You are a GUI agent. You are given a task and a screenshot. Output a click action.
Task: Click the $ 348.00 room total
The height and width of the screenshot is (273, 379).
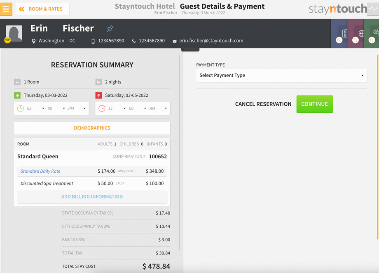click(155, 171)
